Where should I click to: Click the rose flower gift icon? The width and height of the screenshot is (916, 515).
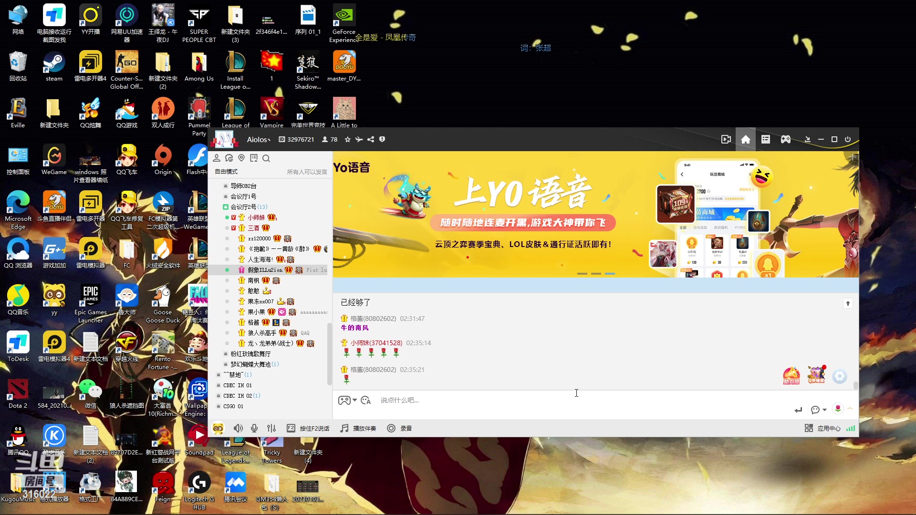pos(838,408)
